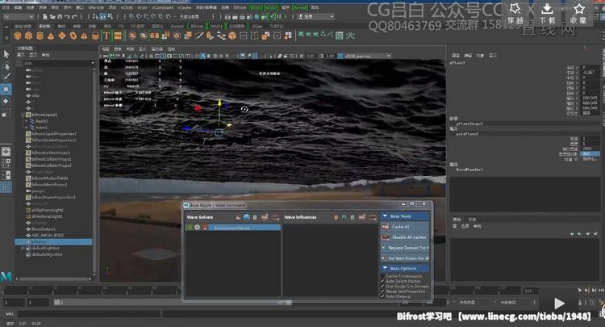Viewport: 605px width, 327px height.
Task: Expand defaultLightSet in the Outliner
Action: click(x=23, y=248)
